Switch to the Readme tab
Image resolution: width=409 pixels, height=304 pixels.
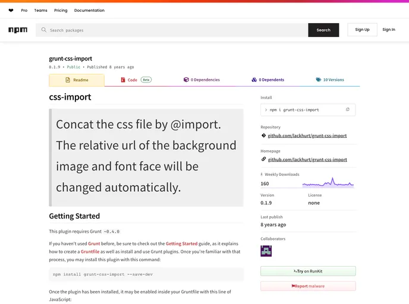tap(77, 80)
